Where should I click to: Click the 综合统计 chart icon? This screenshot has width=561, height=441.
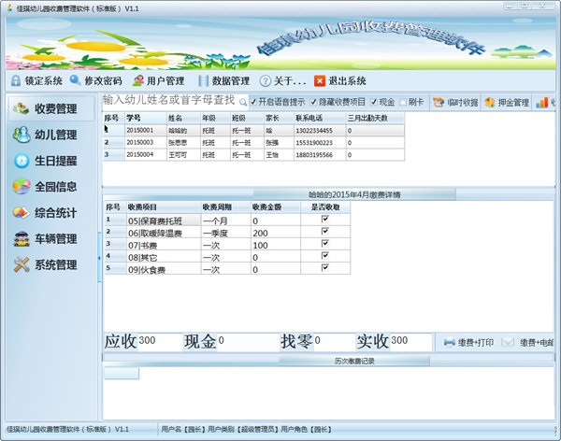point(22,212)
